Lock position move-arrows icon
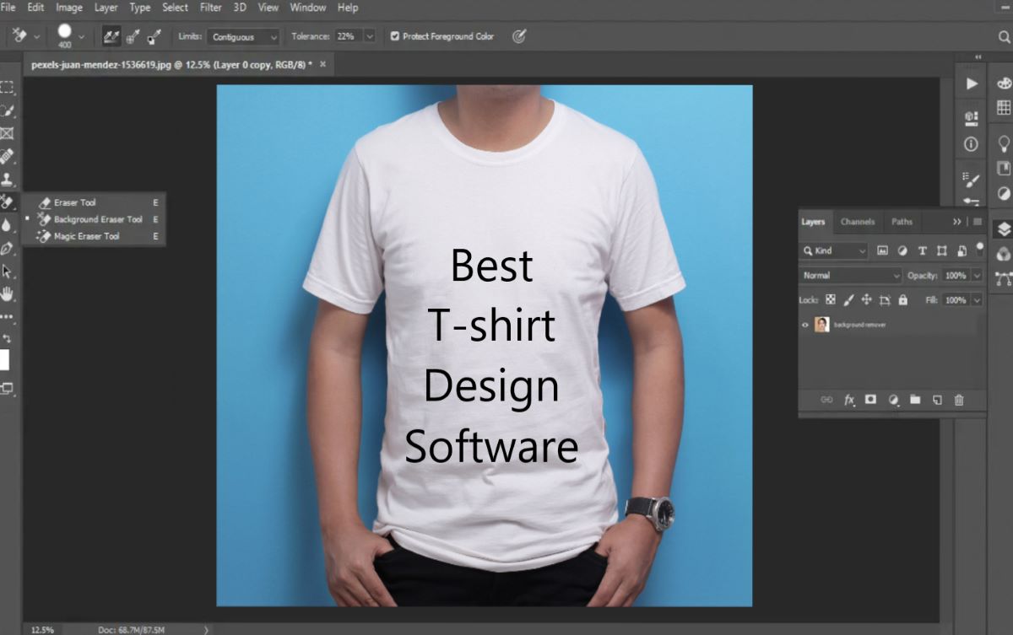Image resolution: width=1013 pixels, height=635 pixels. [x=867, y=300]
